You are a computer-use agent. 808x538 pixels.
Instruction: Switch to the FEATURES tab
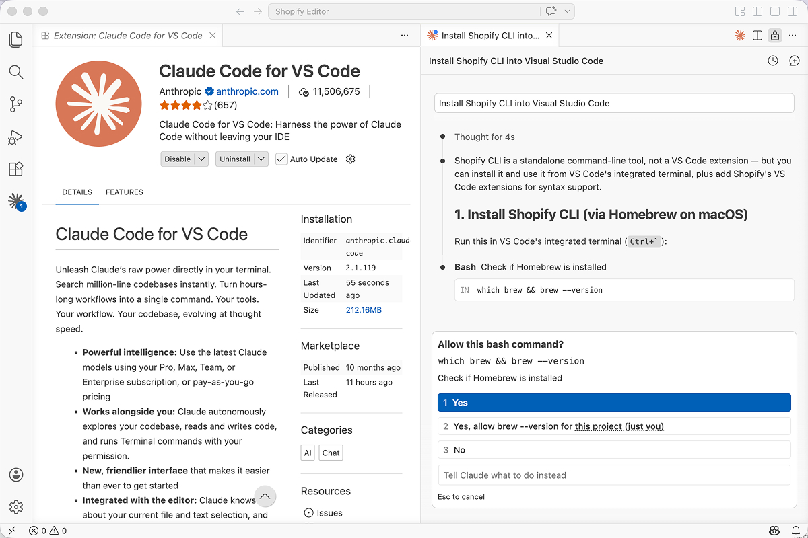click(x=124, y=192)
